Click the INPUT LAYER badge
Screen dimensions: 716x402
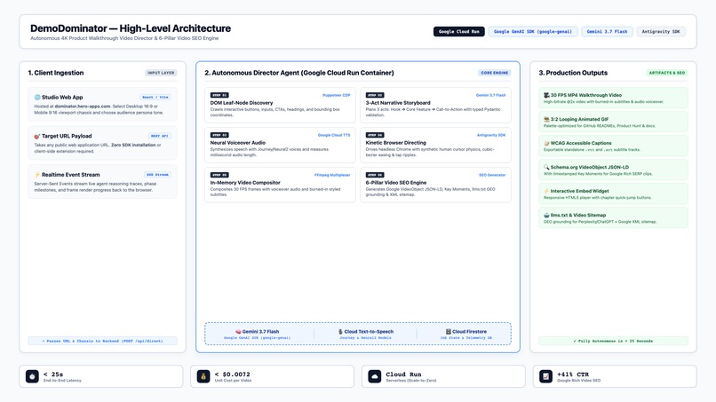point(161,73)
